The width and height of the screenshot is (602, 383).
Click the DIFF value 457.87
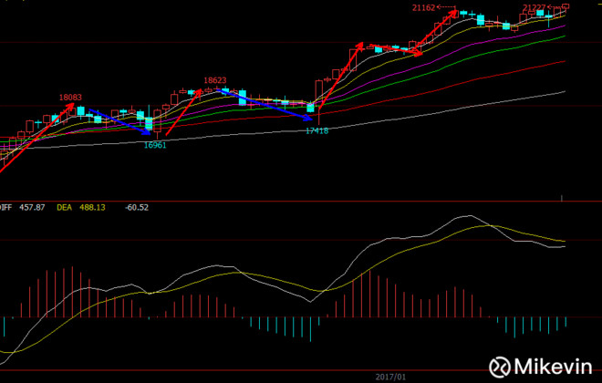[32, 208]
